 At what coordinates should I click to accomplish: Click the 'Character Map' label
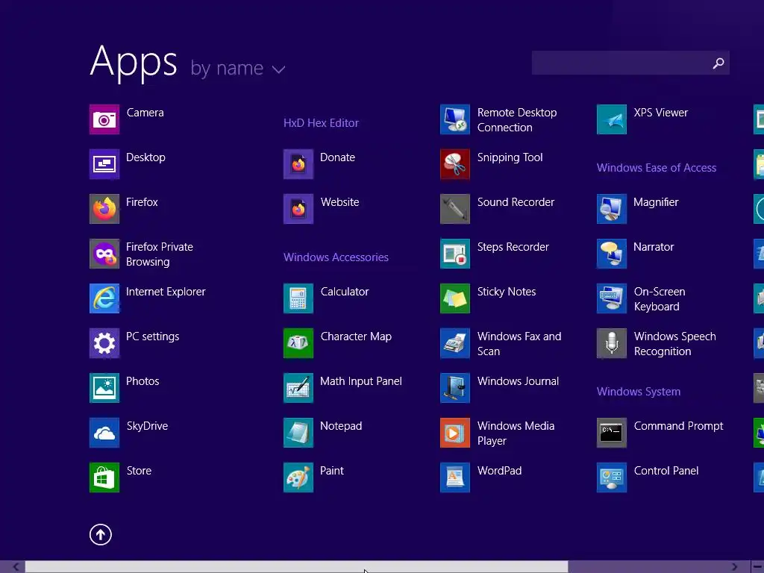click(356, 336)
